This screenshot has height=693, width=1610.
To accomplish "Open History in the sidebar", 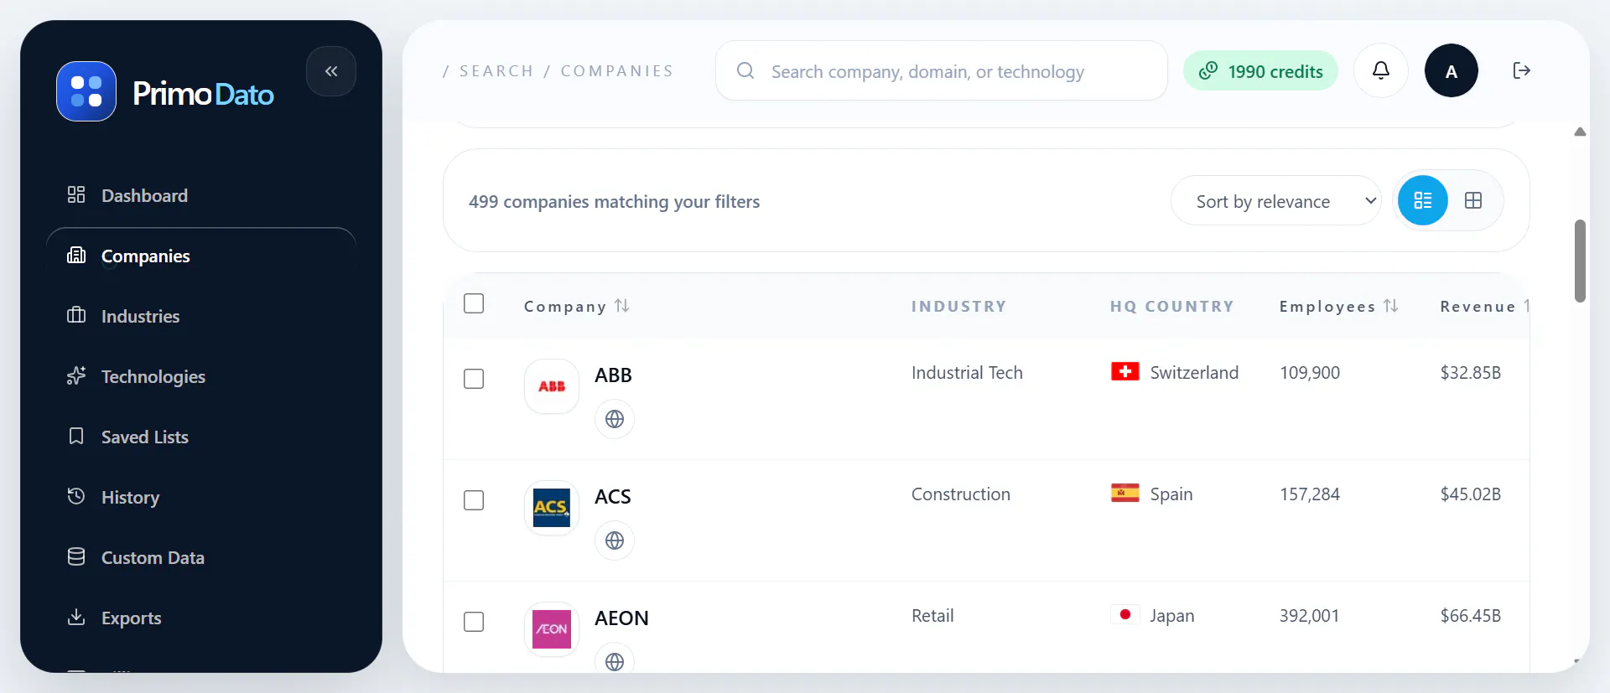I will click(x=201, y=497).
